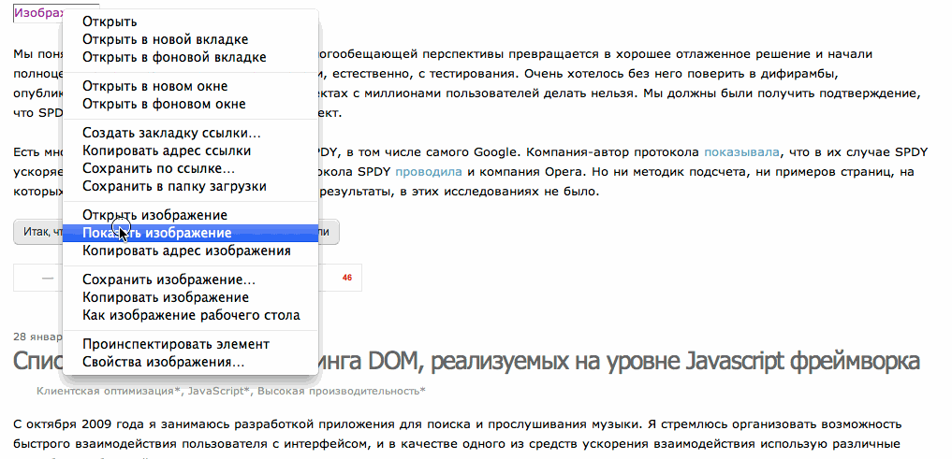The image size is (952, 459).
Task: Follow the 'показывала' link
Action: tap(741, 151)
